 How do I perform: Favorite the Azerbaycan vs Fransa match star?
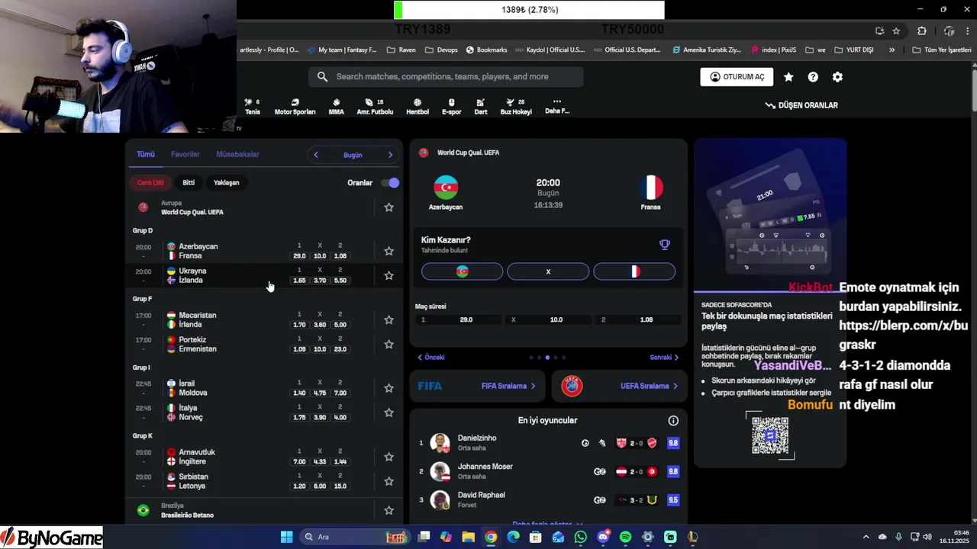coord(389,251)
